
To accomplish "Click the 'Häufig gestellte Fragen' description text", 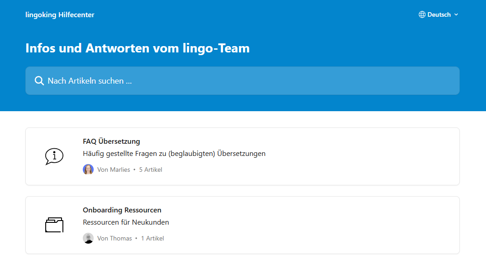I will tap(174, 154).
